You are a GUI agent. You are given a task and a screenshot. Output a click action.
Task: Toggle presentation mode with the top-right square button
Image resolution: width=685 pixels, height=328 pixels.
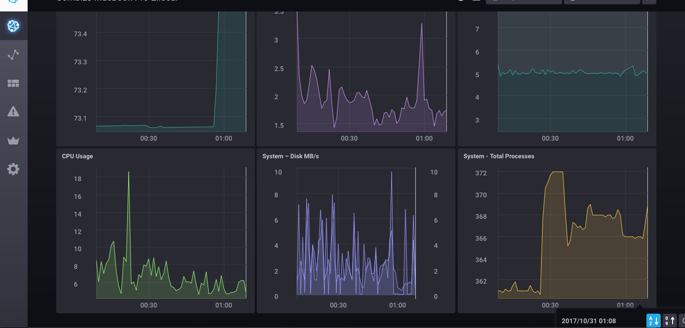coord(649,1)
